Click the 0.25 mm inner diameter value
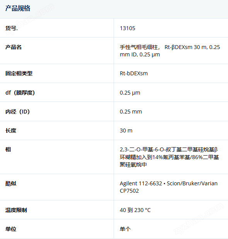This screenshot has width=228, height=239. tap(131, 112)
